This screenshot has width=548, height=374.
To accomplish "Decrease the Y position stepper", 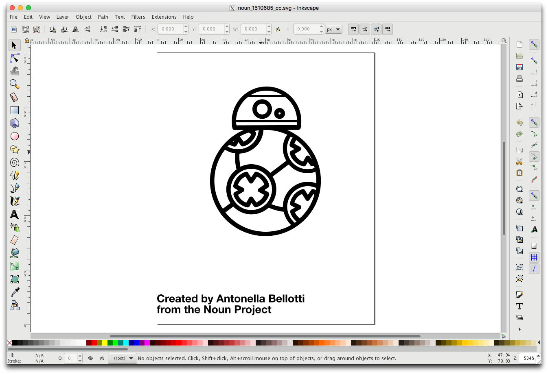I will [x=227, y=31].
